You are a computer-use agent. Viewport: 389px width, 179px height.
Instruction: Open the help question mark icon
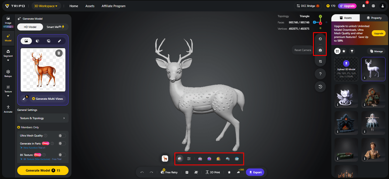pyautogui.click(x=320, y=74)
